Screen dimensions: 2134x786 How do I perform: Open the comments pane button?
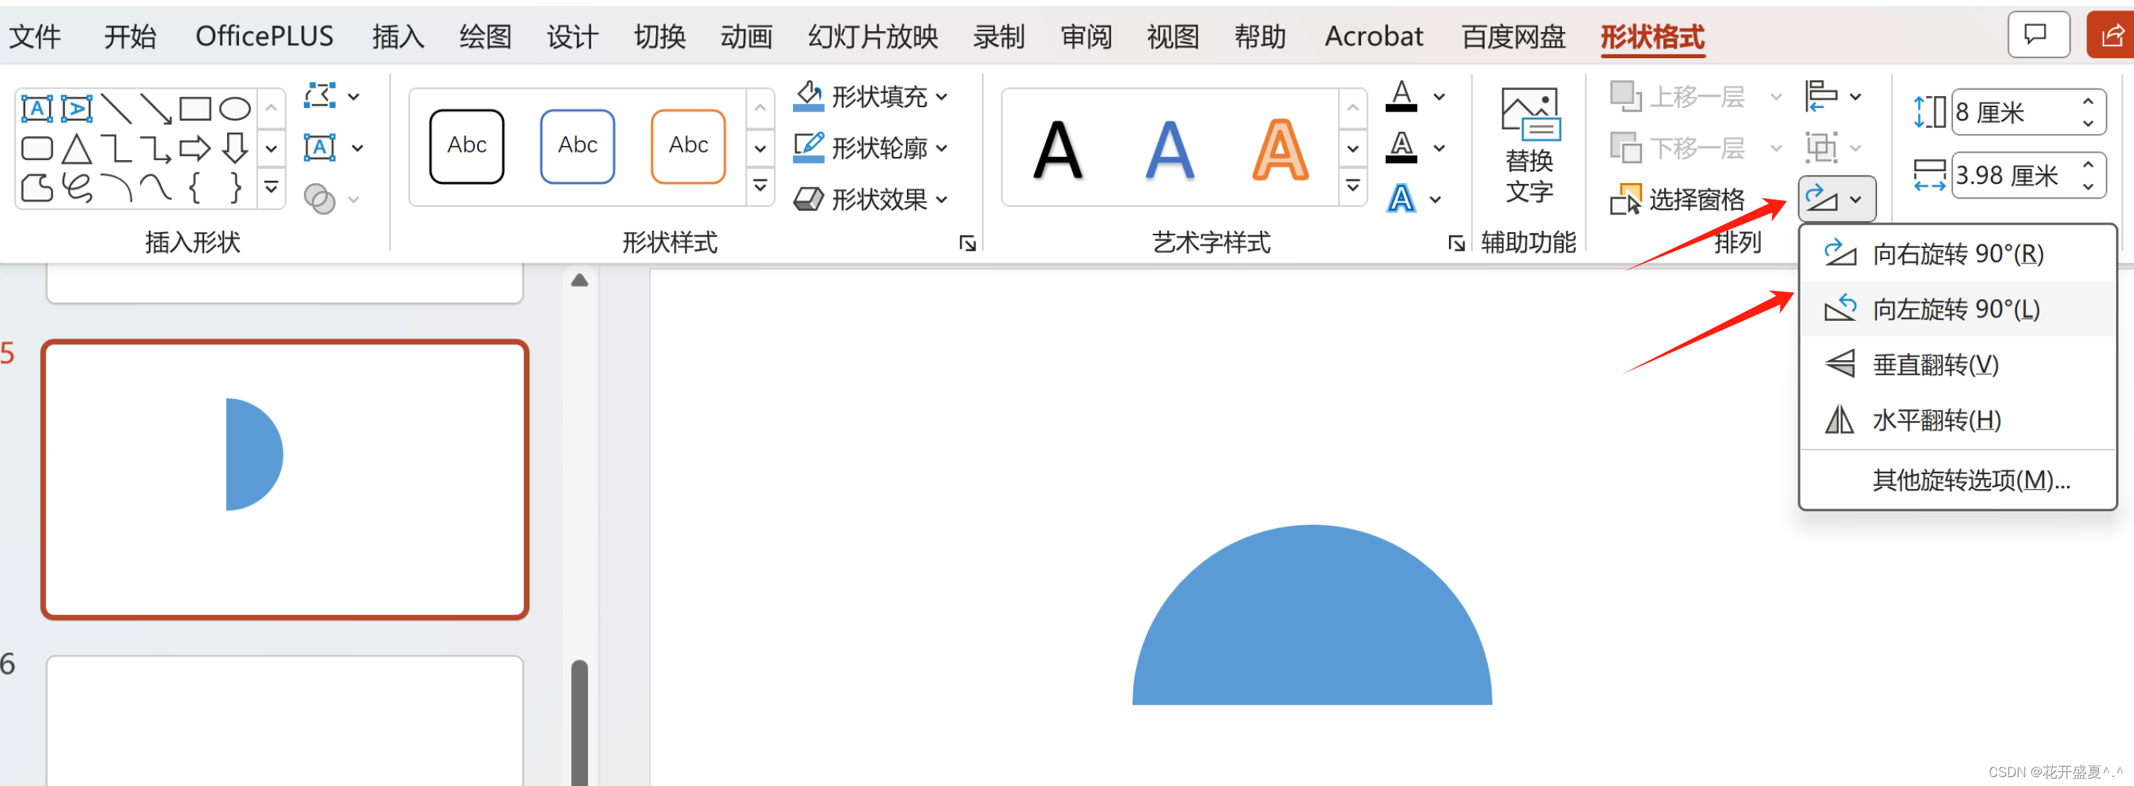pos(2039,35)
